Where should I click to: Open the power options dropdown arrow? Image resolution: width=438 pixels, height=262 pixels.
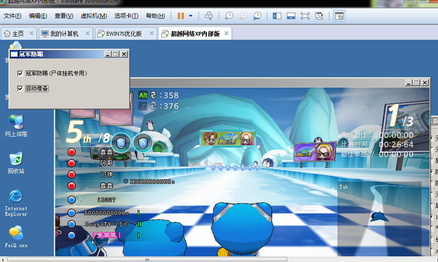click(191, 16)
